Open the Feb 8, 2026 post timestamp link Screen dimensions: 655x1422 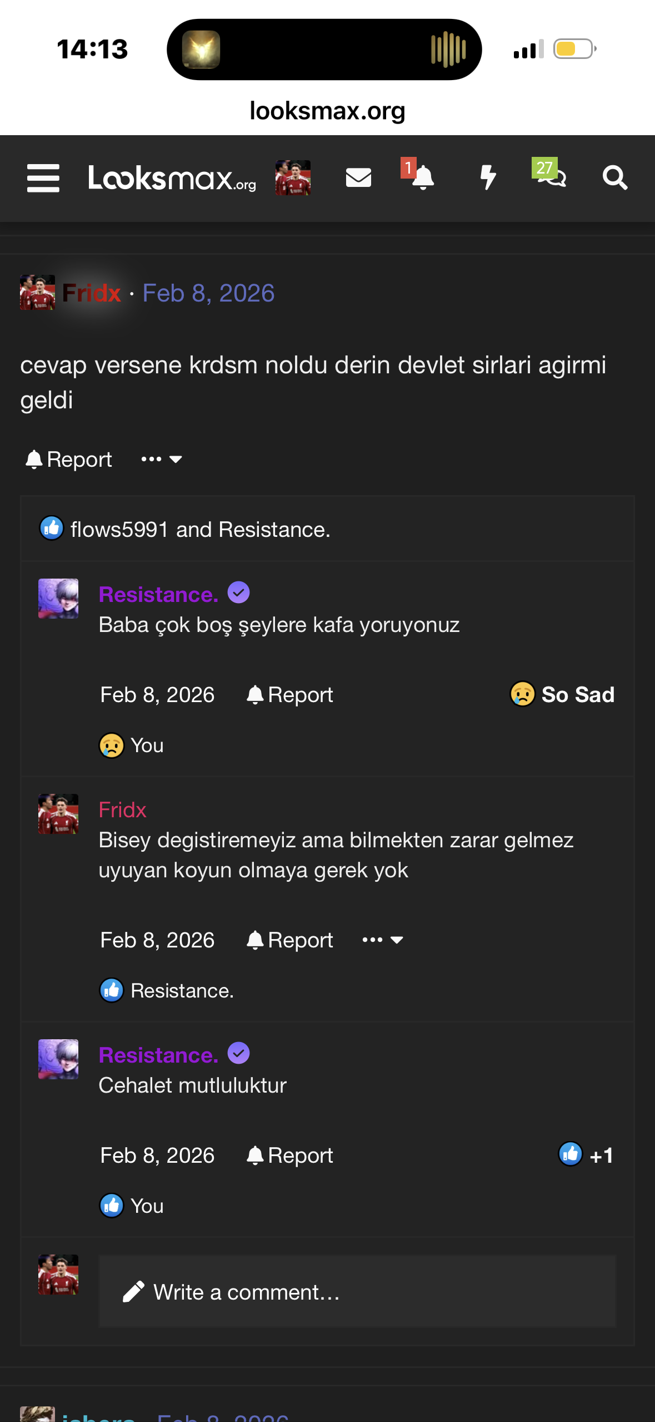pyautogui.click(x=208, y=293)
